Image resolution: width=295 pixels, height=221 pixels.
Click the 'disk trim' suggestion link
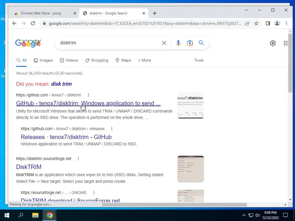(x=61, y=84)
